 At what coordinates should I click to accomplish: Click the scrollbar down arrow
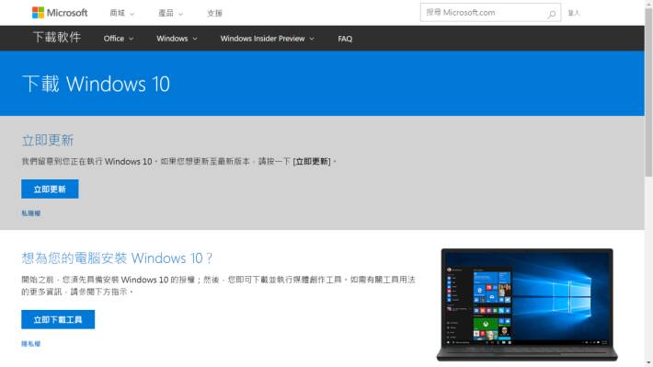pos(648,363)
